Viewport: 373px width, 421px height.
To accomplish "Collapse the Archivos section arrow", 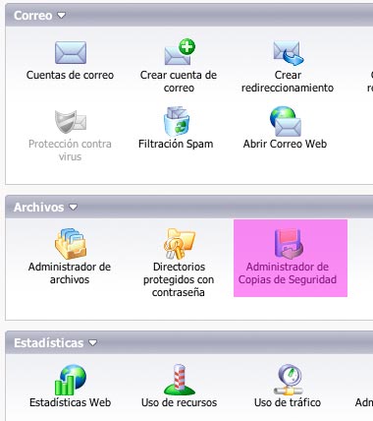I will 73,207.
